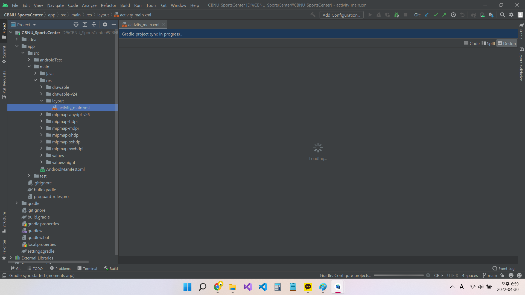Click the Gradle sync progress bar
Screen dimensions: 525x295
(x=399, y=275)
